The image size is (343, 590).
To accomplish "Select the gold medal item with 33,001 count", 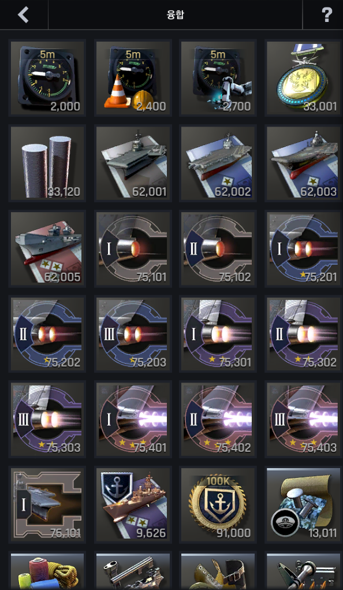I will point(304,78).
